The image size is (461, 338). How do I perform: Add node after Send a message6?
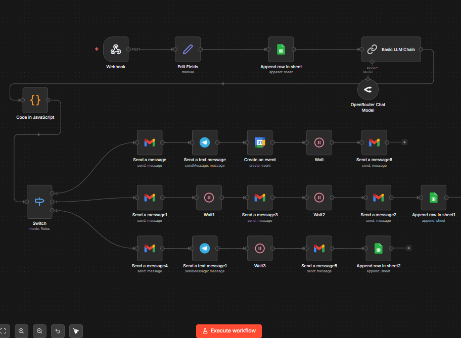click(404, 142)
